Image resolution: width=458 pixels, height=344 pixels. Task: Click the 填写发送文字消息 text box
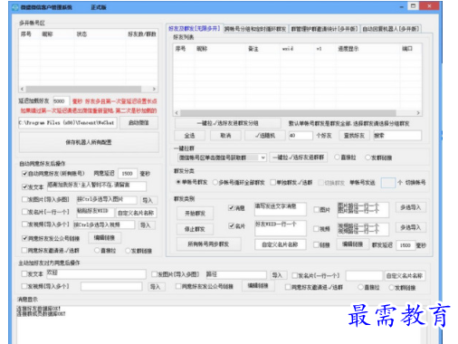coord(281,209)
